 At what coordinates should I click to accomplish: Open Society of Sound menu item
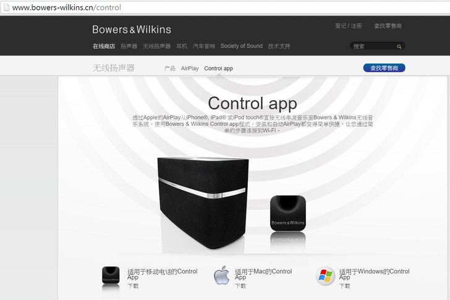pyautogui.click(x=242, y=46)
